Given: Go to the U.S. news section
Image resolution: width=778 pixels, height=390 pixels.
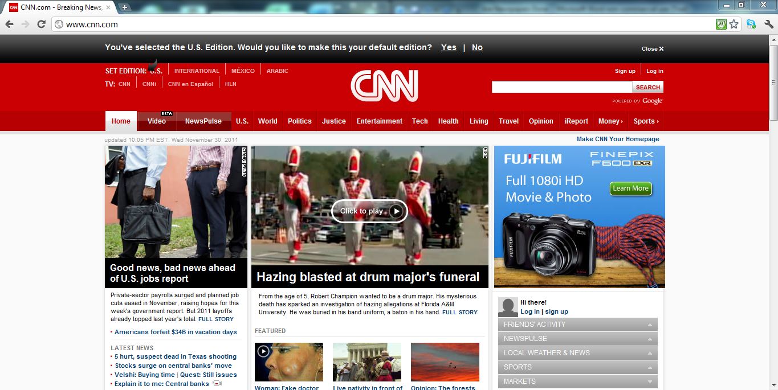Looking at the screenshot, I should point(242,121).
